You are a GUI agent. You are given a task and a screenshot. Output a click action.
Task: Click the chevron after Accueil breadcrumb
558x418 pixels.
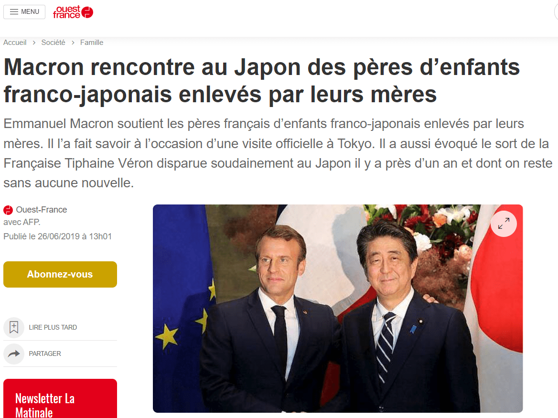34,43
